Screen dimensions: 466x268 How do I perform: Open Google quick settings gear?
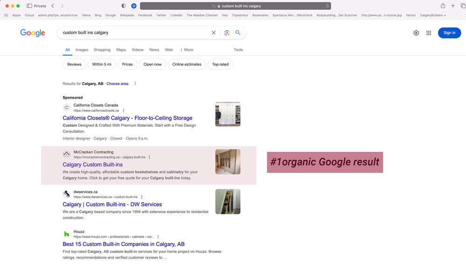(416, 33)
